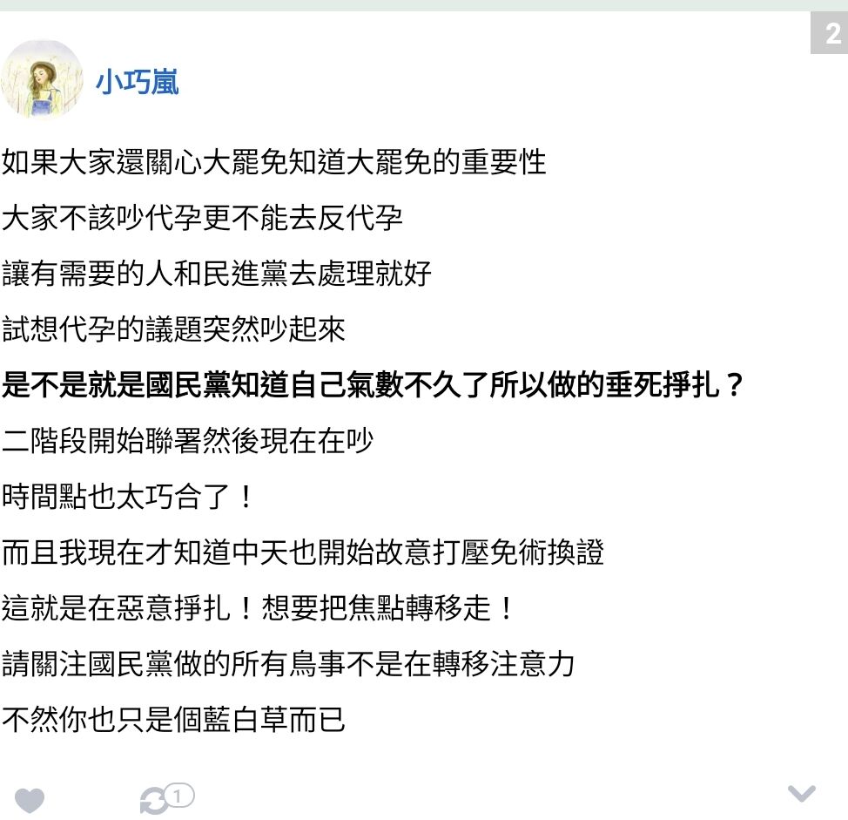Image resolution: width=848 pixels, height=820 pixels.
Task: Select the last line 不然你也只是個藍白草而已
Action: 173,719
